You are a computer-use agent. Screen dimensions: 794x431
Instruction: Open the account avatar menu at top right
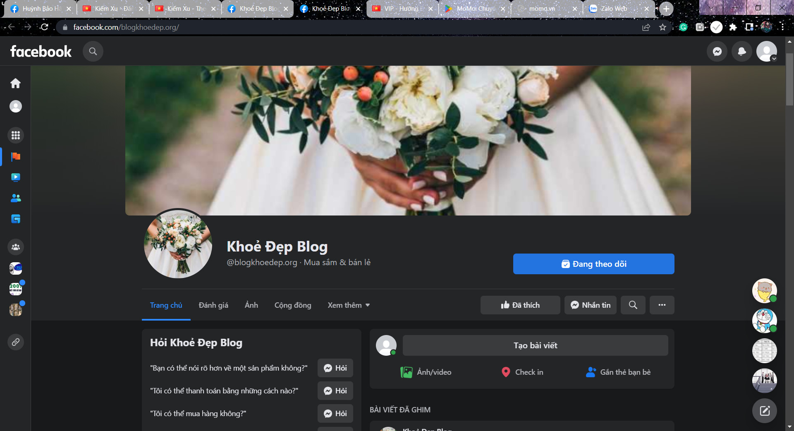tap(767, 51)
